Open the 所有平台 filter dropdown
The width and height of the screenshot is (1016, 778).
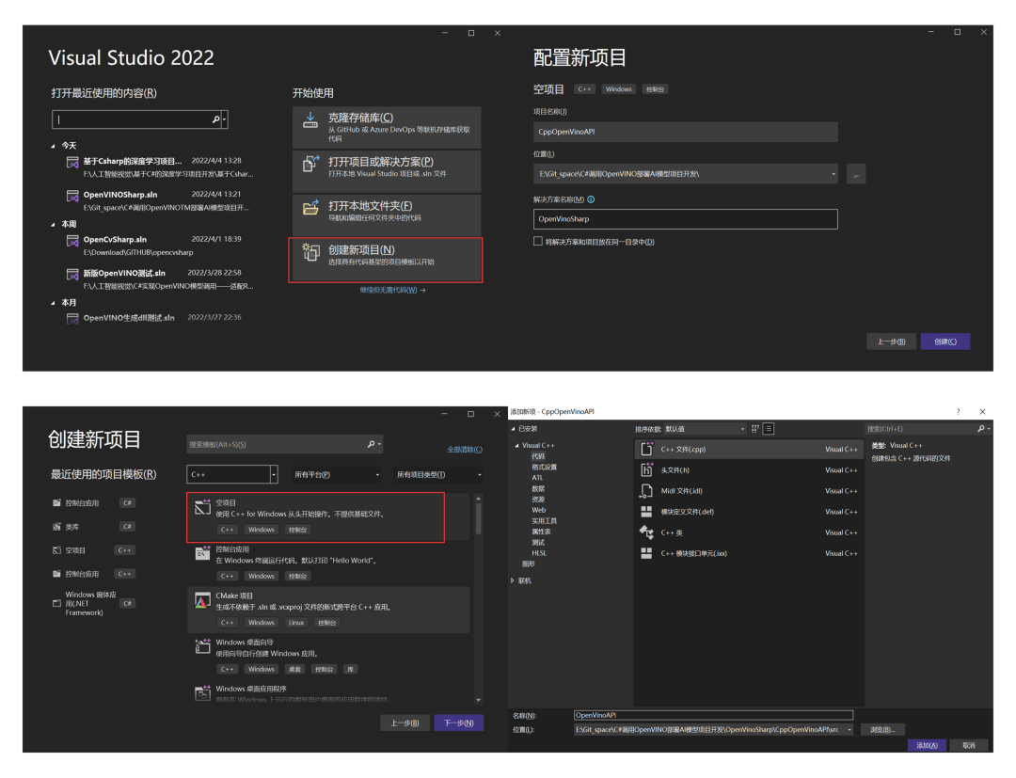[378, 475]
